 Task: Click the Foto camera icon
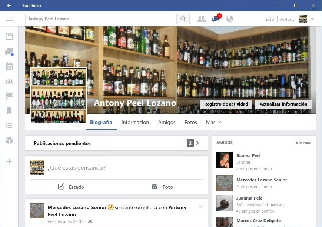[155, 187]
